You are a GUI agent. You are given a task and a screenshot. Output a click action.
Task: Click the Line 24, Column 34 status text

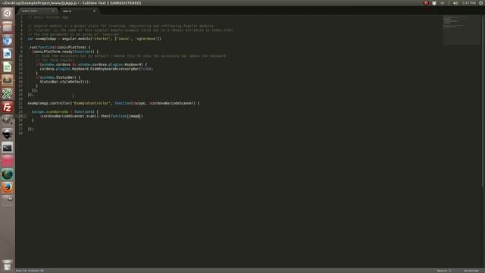point(30,271)
